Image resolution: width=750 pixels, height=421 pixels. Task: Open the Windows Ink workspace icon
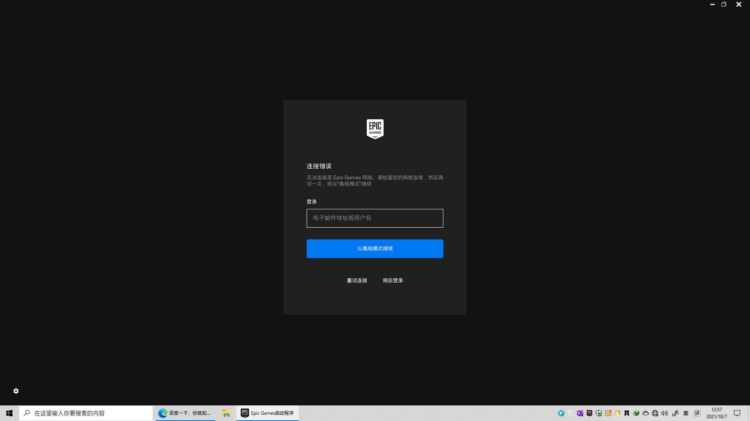tap(675, 413)
